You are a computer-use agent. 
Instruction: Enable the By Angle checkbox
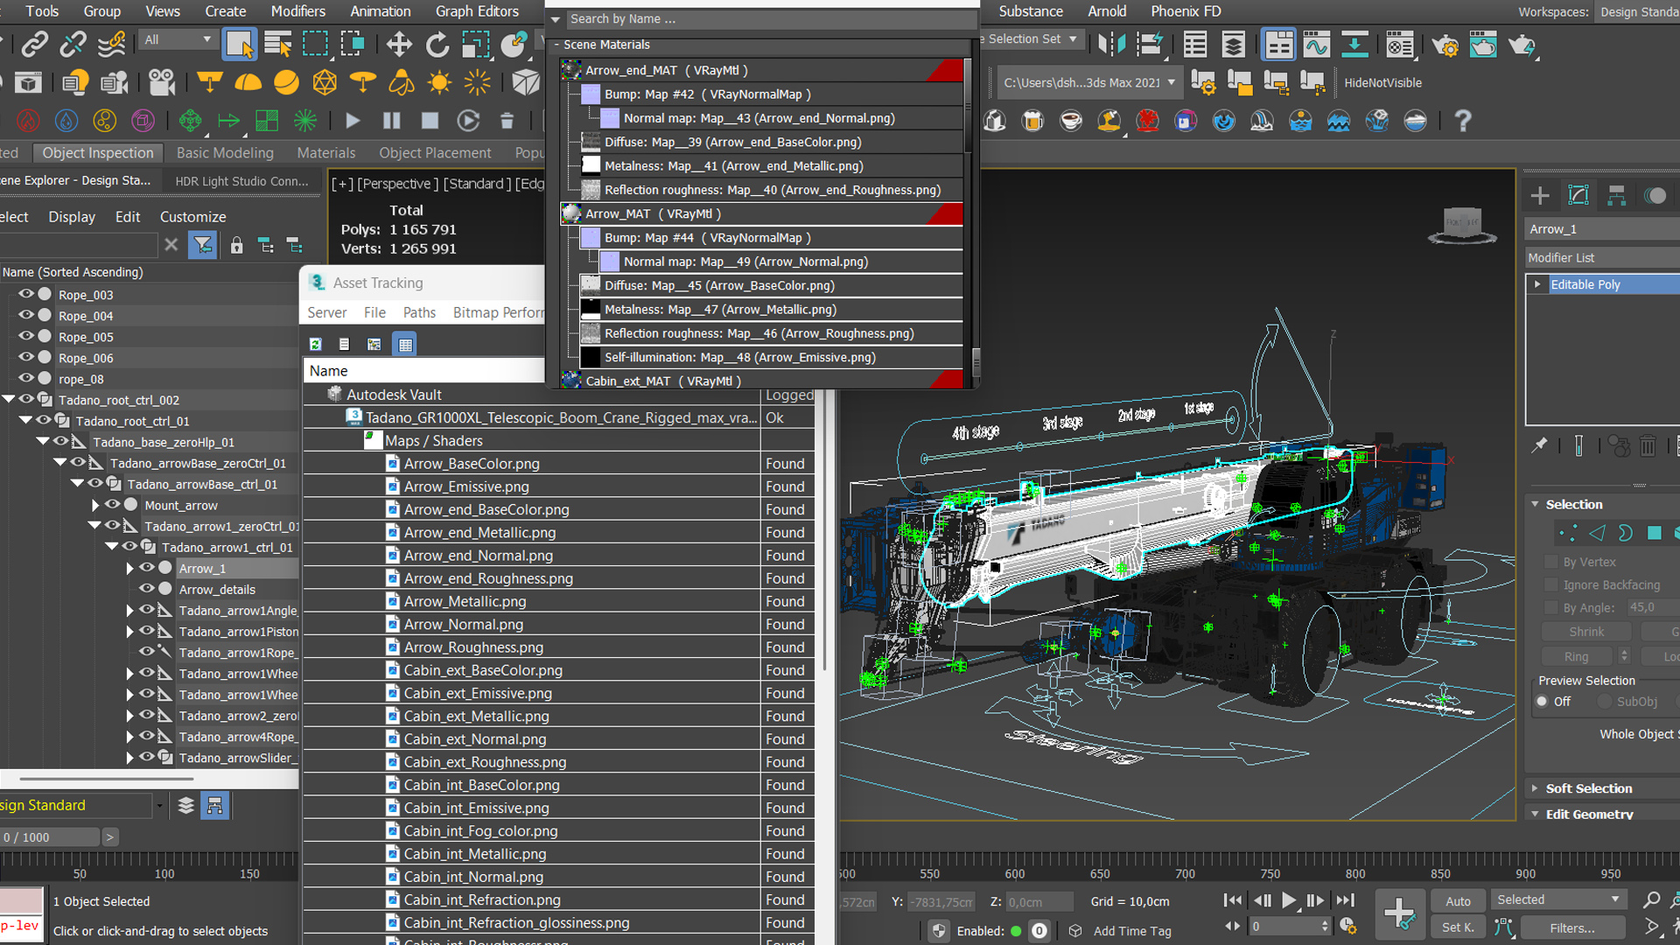[x=1551, y=607]
